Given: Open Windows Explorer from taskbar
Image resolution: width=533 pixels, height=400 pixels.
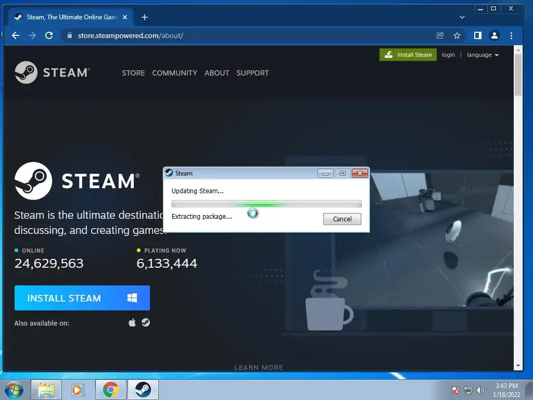Looking at the screenshot, I should click(46, 390).
